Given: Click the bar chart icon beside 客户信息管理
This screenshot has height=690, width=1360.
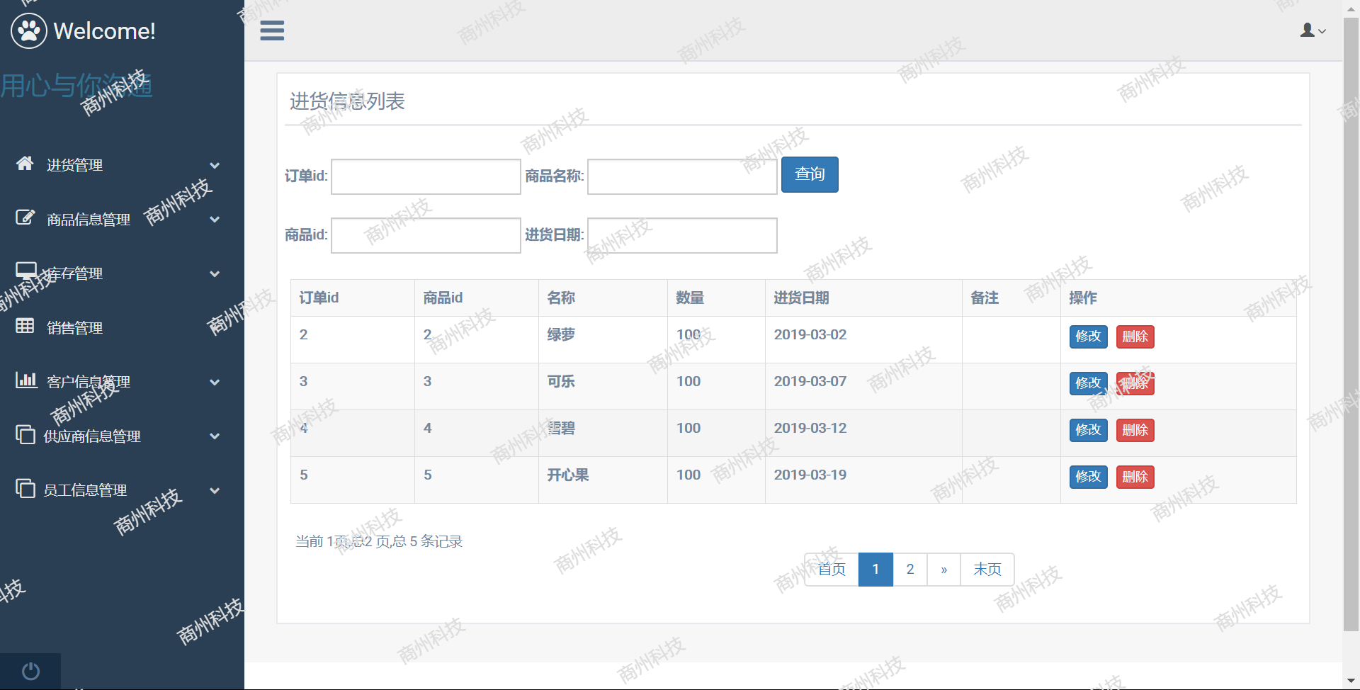Looking at the screenshot, I should (x=26, y=380).
